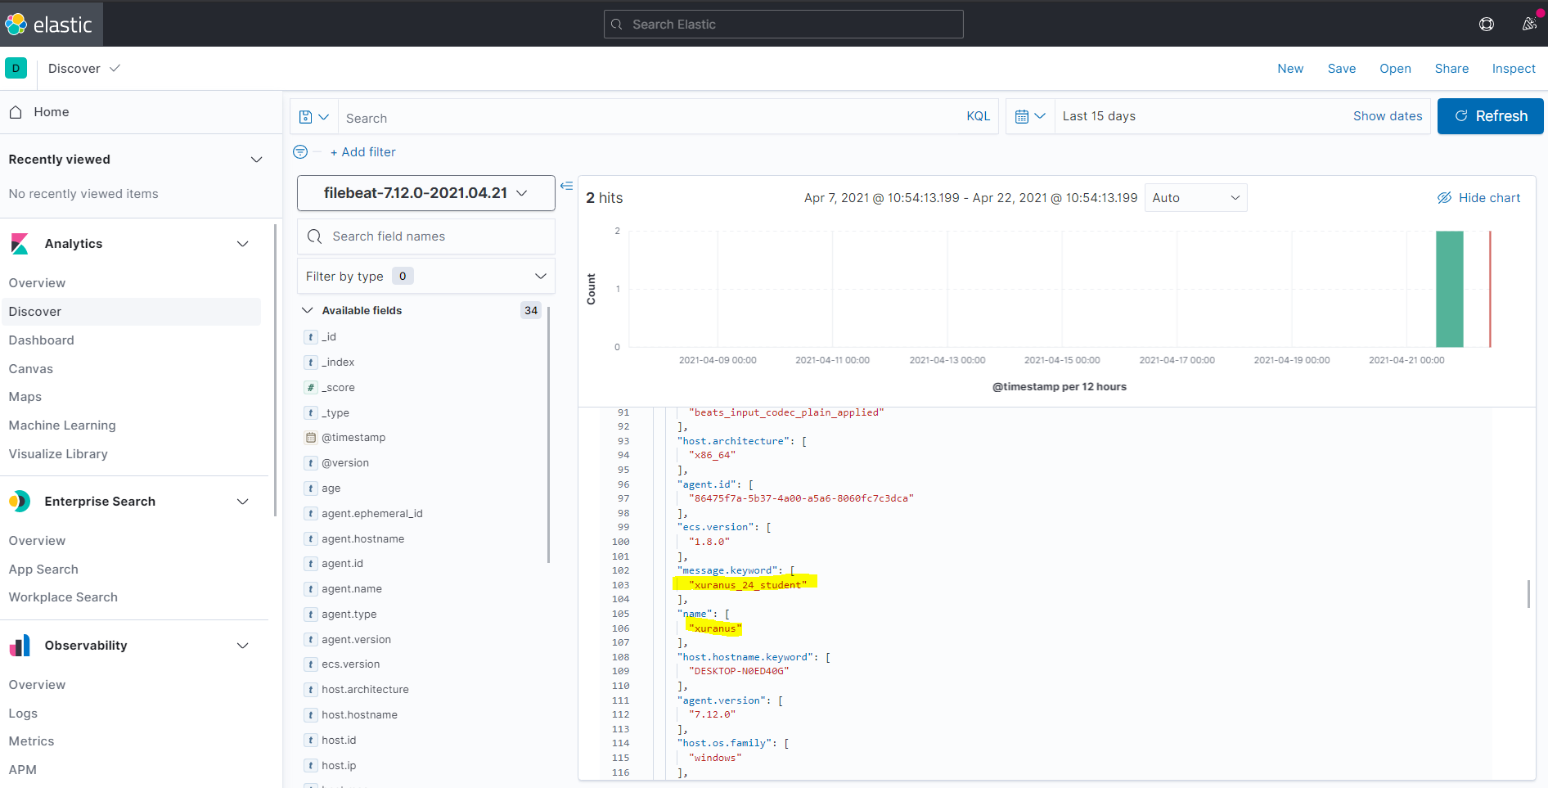The height and width of the screenshot is (788, 1548).
Task: Open Dashboard from Analytics menu
Action: (41, 340)
